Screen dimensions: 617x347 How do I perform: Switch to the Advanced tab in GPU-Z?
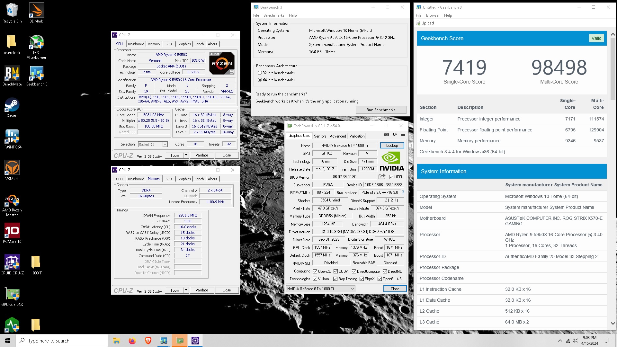pos(338,136)
